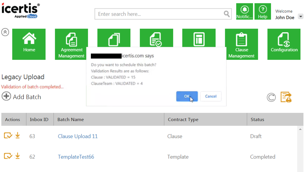This screenshot has width=304, height=172.
Task: Click the ClauseTeam : VALIDATED = 4 line
Action: coord(117,84)
